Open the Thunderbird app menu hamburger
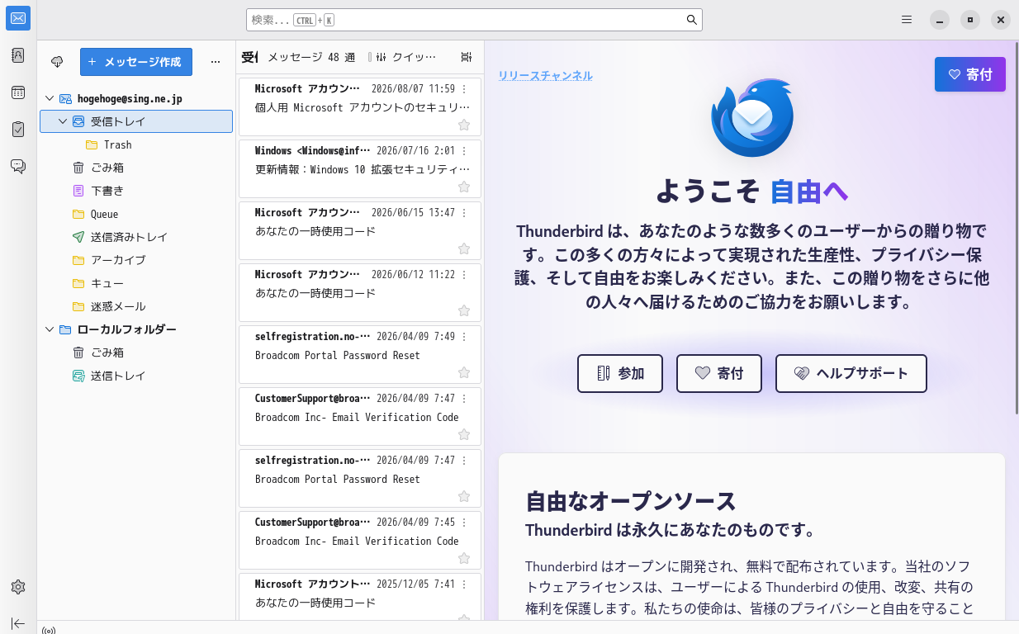The height and width of the screenshot is (634, 1019). [x=907, y=19]
